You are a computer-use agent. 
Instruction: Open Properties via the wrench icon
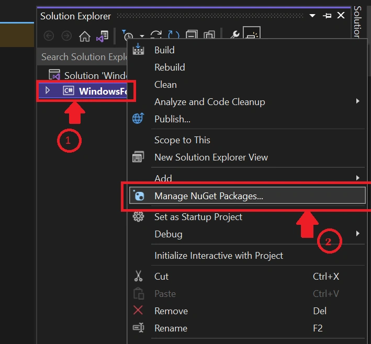tap(235, 35)
